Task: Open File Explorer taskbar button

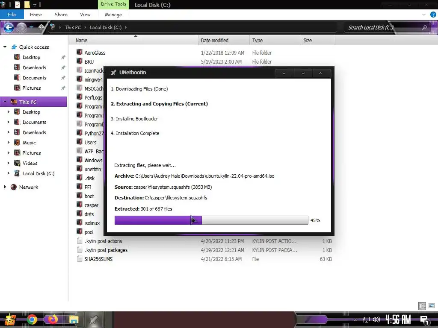Action: tap(74, 319)
